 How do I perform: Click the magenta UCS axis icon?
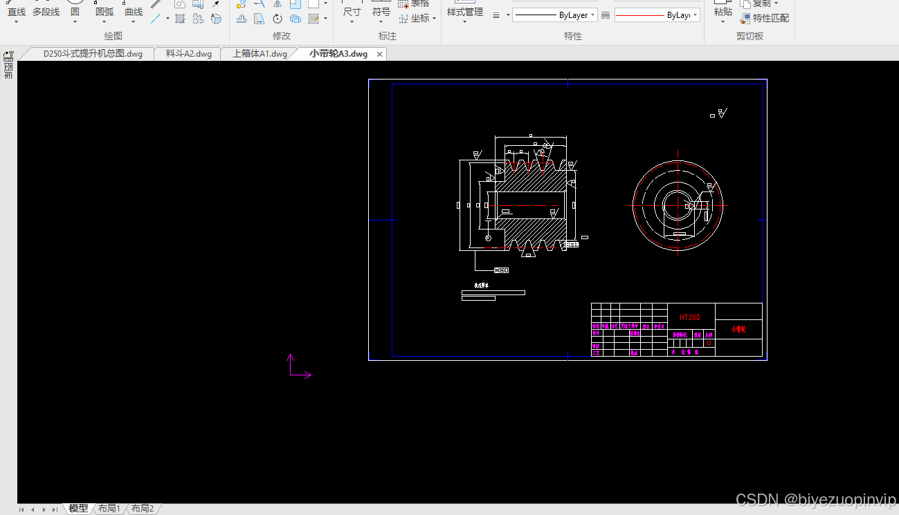[299, 366]
